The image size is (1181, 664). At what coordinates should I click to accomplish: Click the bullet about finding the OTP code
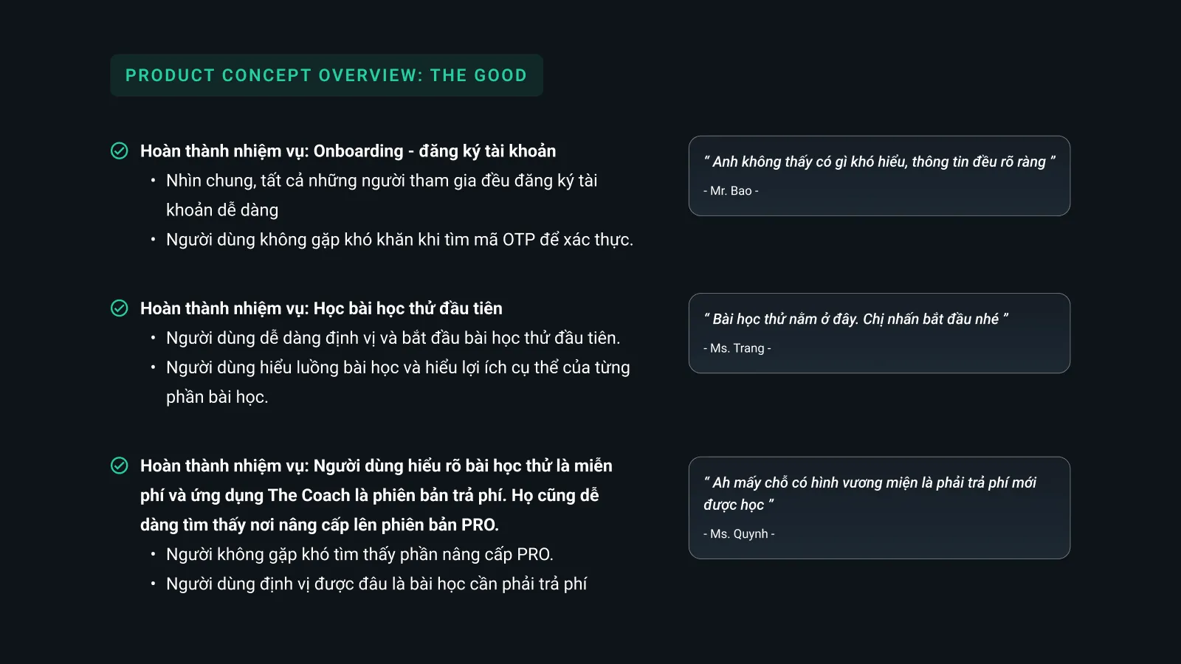pos(399,240)
